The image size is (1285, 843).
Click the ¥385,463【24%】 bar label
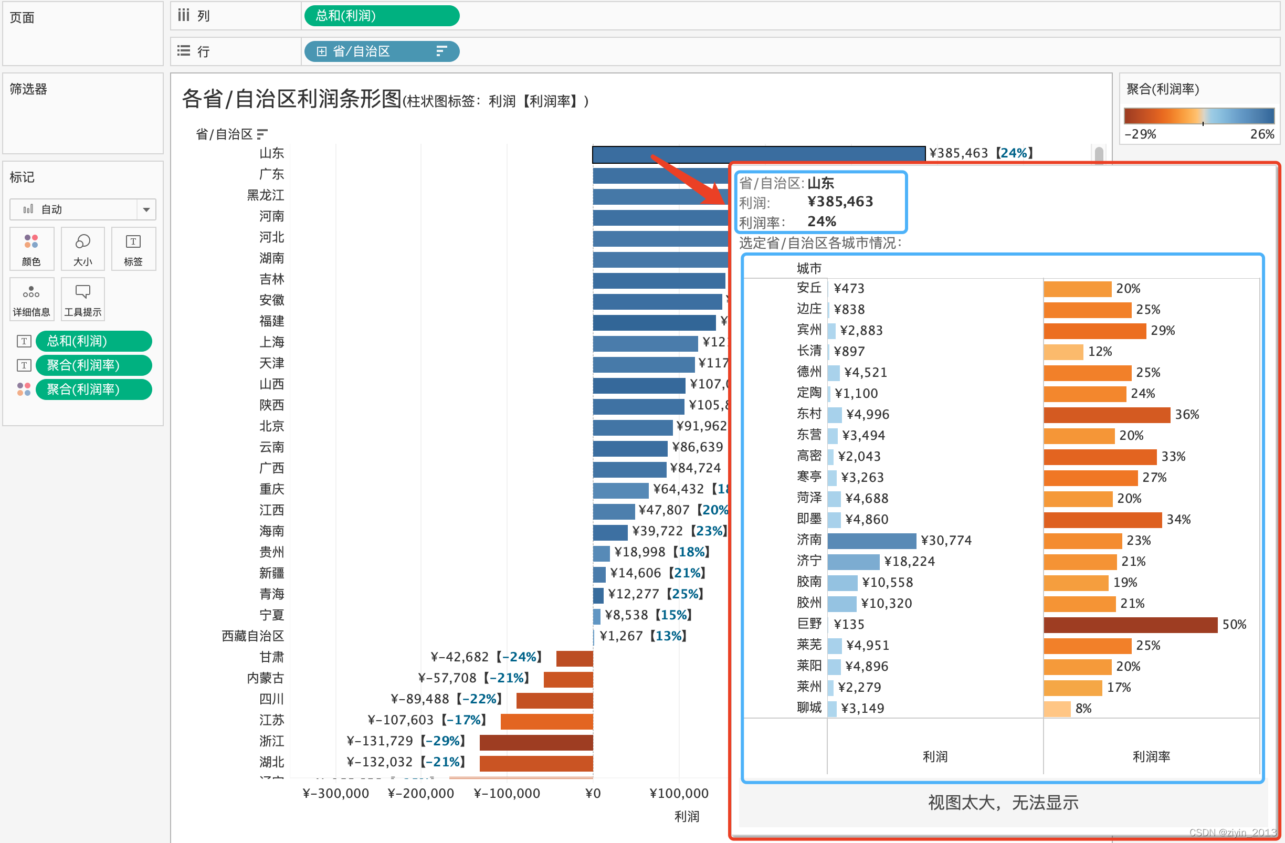click(x=982, y=153)
